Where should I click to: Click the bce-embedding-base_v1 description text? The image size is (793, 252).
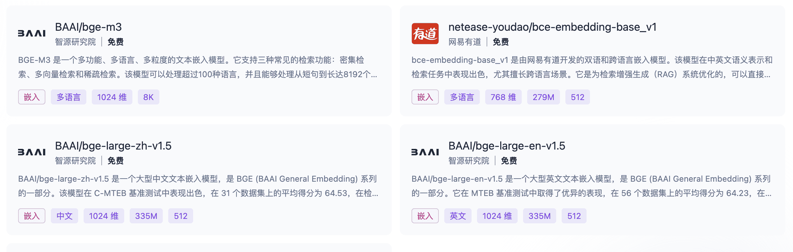(x=591, y=67)
